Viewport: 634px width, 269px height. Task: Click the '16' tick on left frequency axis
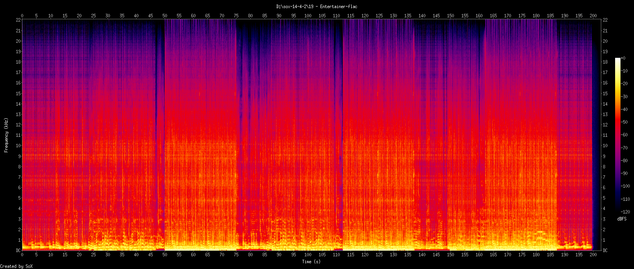click(18, 82)
